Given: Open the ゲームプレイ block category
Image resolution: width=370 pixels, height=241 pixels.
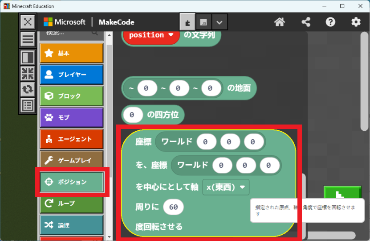Looking at the screenshot, I should 72,160.
